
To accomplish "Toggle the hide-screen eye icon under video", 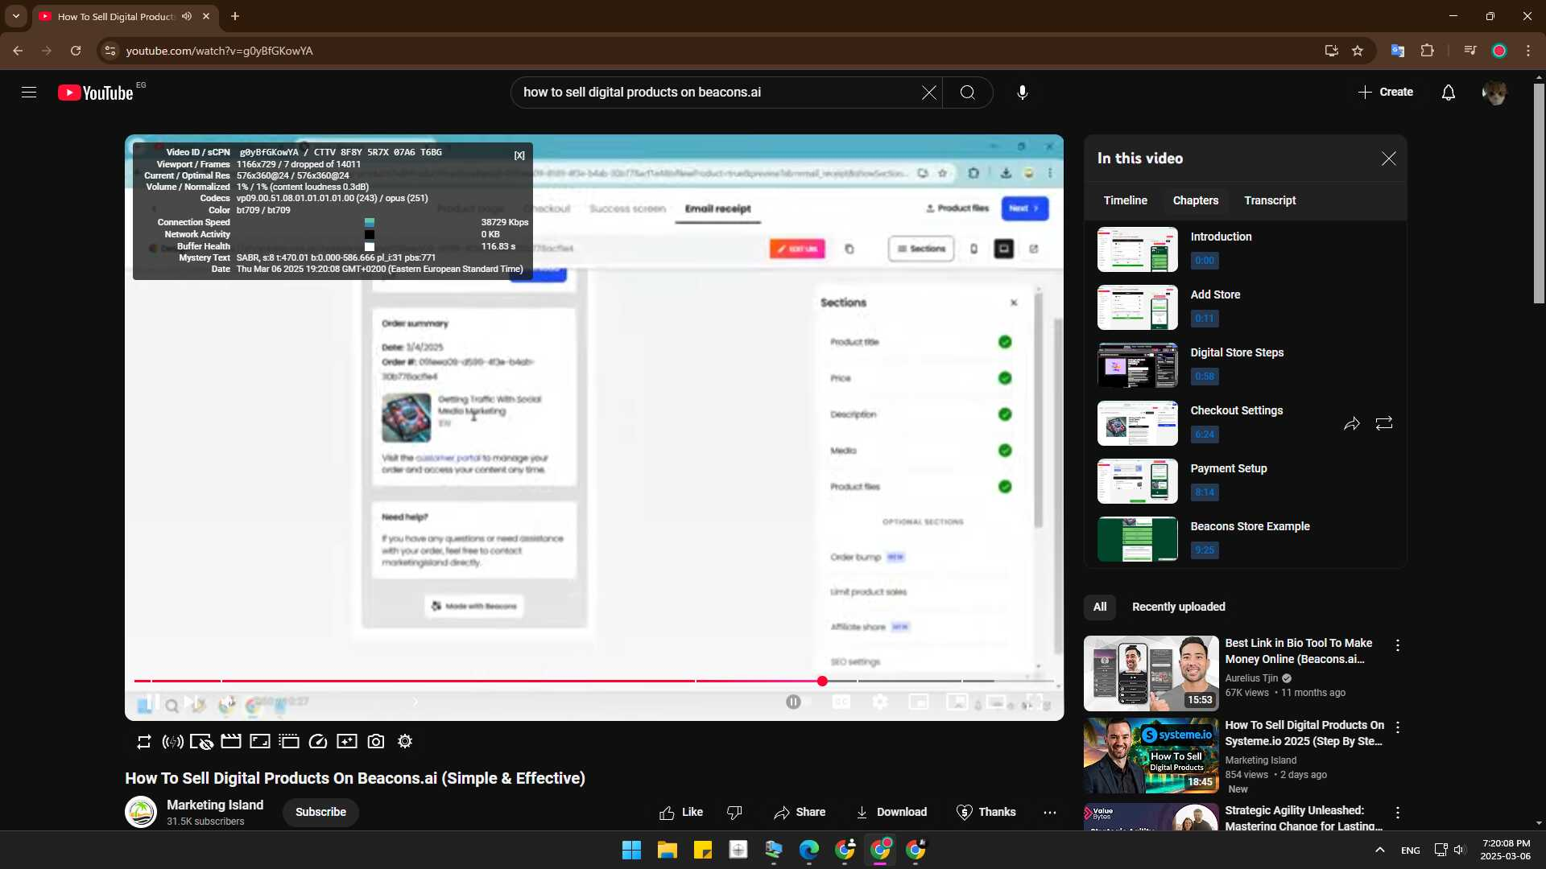I will [201, 742].
